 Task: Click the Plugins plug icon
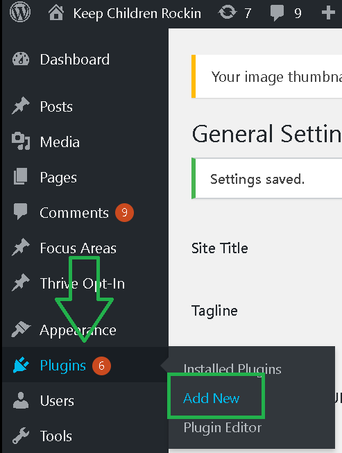[x=21, y=365]
